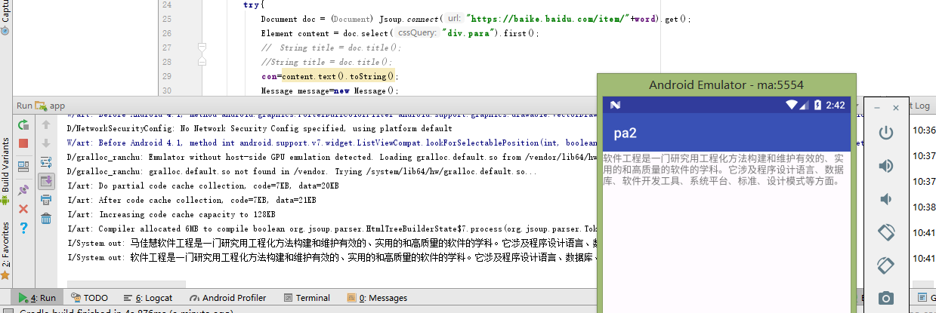This screenshot has height=313, width=936.
Task: Rerun the app with the green rerun icon
Action: pos(23,124)
